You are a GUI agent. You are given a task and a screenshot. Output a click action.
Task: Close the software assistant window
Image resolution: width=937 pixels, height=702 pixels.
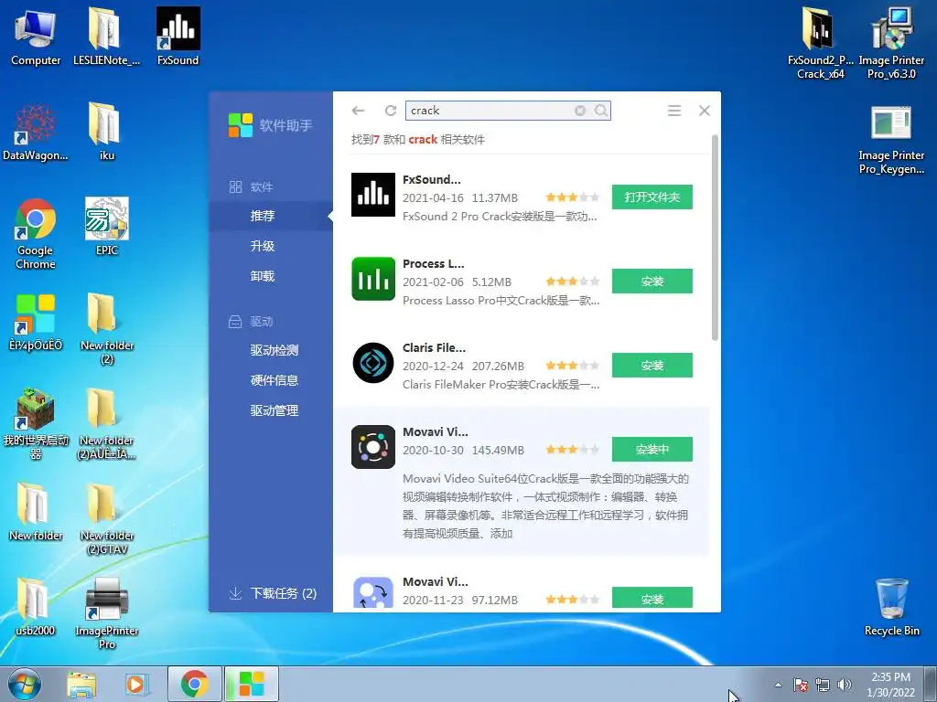click(705, 111)
